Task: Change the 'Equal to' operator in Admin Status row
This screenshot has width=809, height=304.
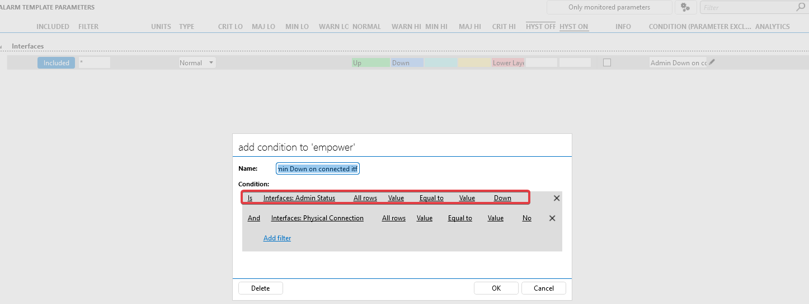Action: coord(431,198)
